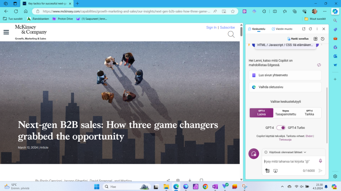
Task: Open McKinsey hamburger navigation menu
Action: [x=6, y=32]
